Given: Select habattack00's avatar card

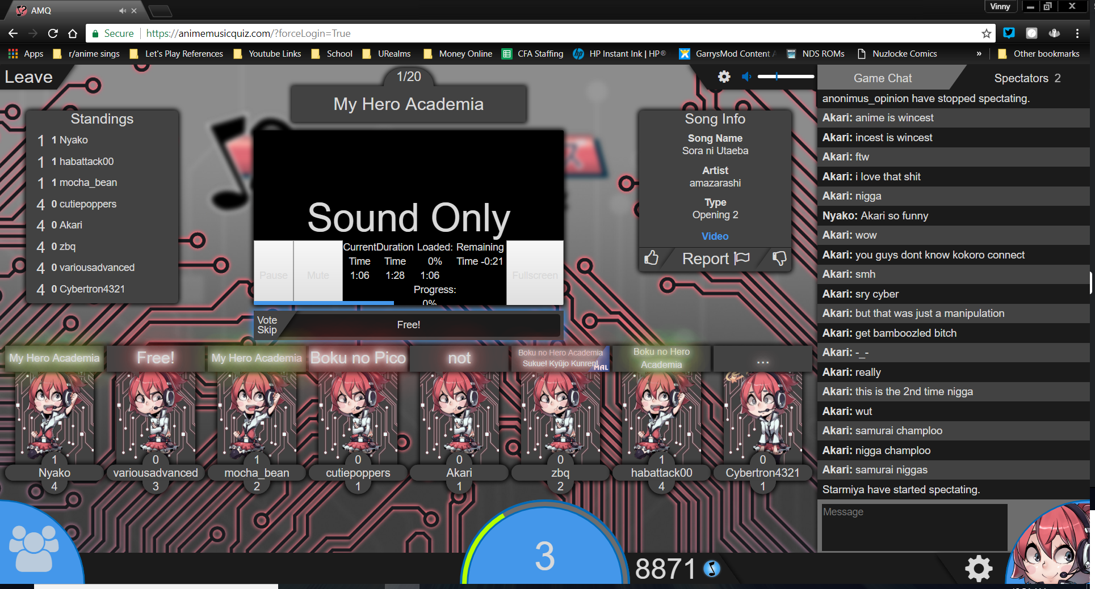Looking at the screenshot, I should (x=661, y=419).
